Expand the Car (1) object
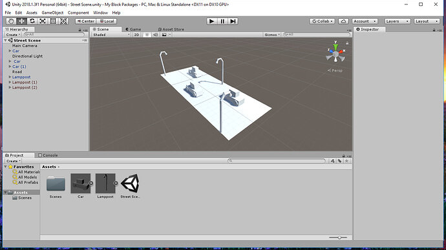 click(10, 67)
